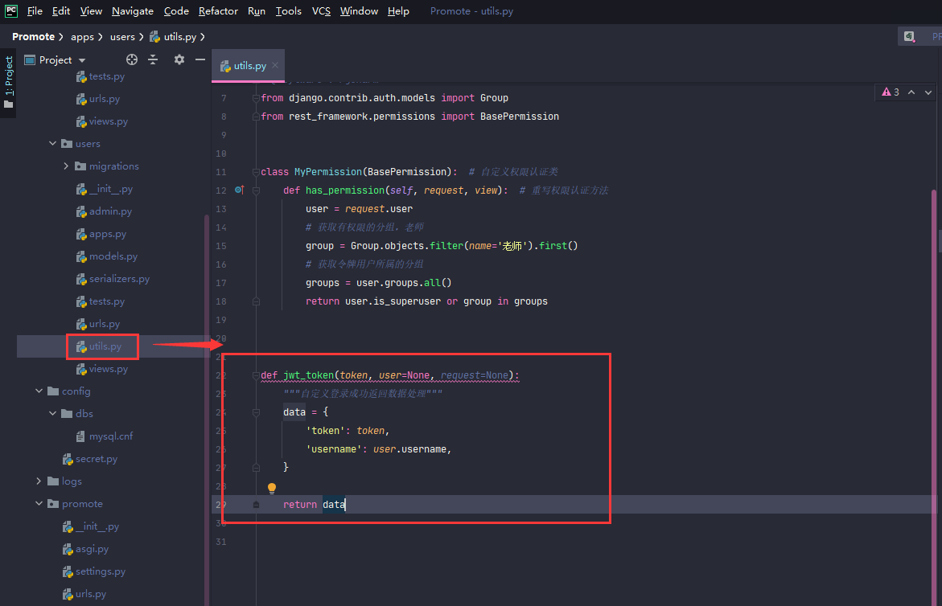
Task: Click fold marker on the return data line
Action: (x=256, y=505)
